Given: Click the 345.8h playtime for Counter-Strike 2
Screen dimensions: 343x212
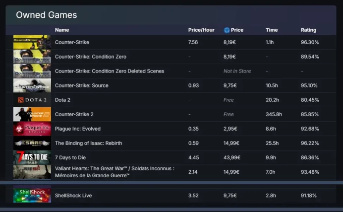Looking at the screenshot, I should (274, 114).
